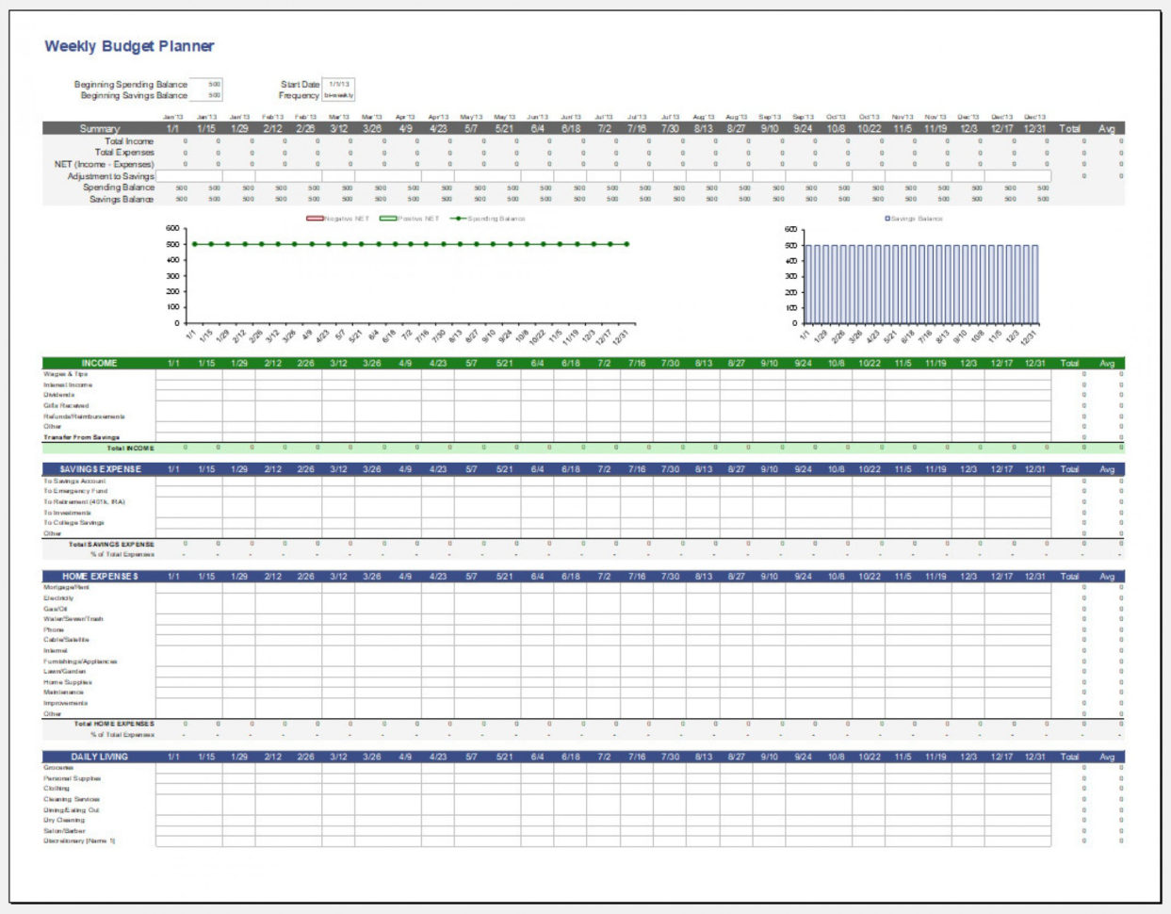Select the Home Supplies row label
Screen dimensions: 1171x914
pos(68,682)
